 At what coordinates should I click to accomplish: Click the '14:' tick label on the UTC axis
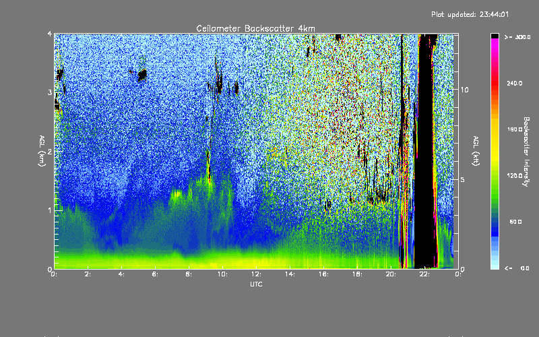pyautogui.click(x=290, y=274)
